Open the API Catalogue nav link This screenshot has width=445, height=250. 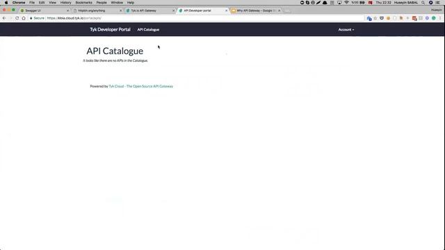click(x=148, y=29)
